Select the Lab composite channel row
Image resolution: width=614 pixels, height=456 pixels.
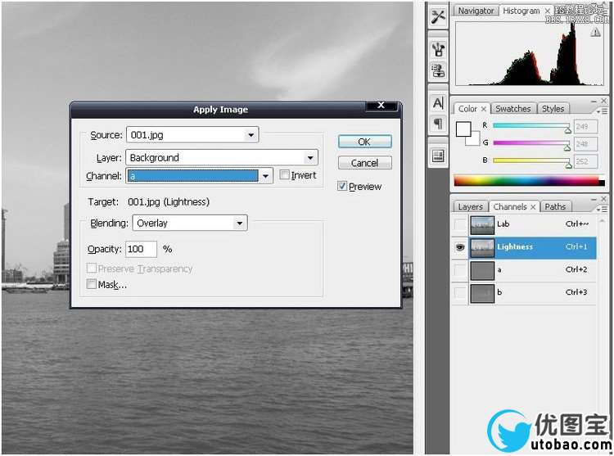pos(524,224)
